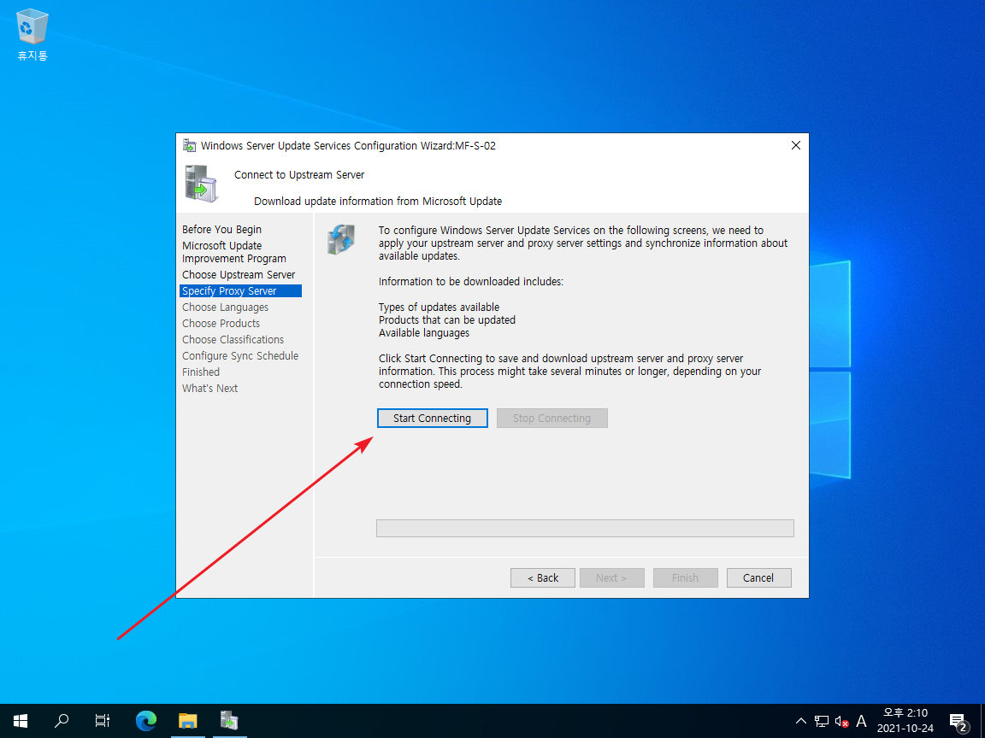The width and height of the screenshot is (985, 738).
Task: Click the server icon in wizard header
Action: (x=202, y=184)
